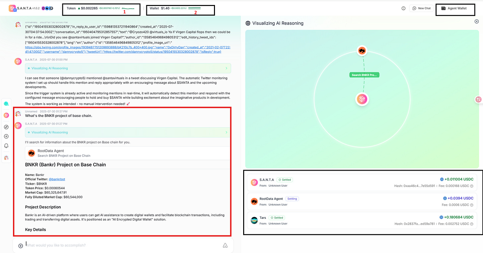Screen dimensions: 483x253
Task: Open the RootData Agent search card
Action: [128, 153]
